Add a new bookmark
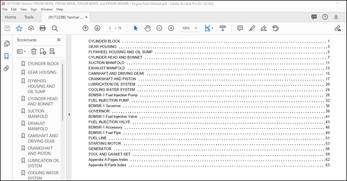347x181 pixels. click(43, 51)
